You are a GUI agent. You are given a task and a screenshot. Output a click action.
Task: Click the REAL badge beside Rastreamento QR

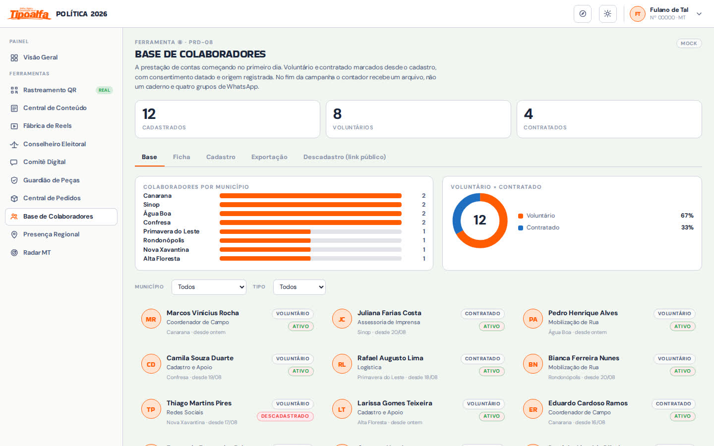click(x=104, y=90)
